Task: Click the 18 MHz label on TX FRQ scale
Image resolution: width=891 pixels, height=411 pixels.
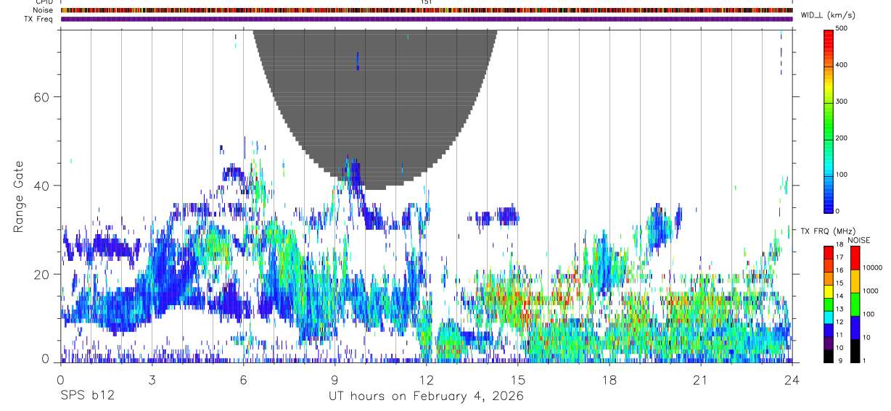Action: pyautogui.click(x=839, y=245)
